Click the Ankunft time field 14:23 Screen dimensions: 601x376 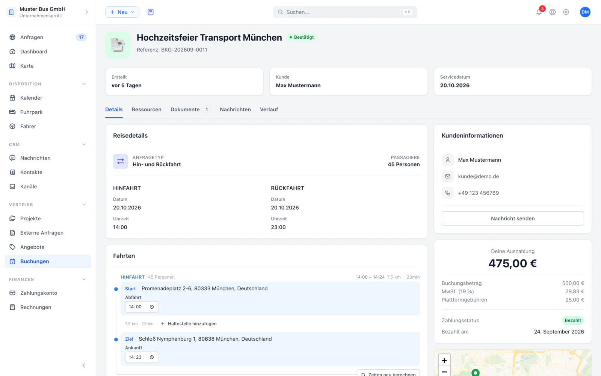click(142, 357)
